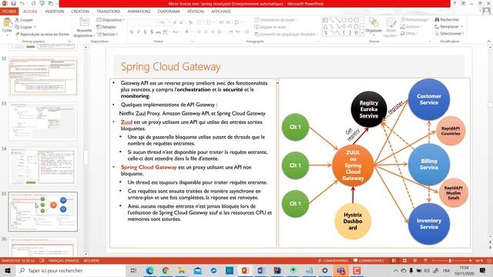Open Microsoft Edge from the taskbar
The image size is (493, 277).
point(149,270)
